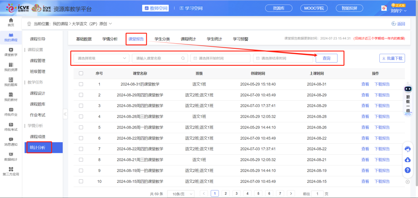Open the floating help question-mark icon
This screenshot has width=418, height=198.
(408, 170)
